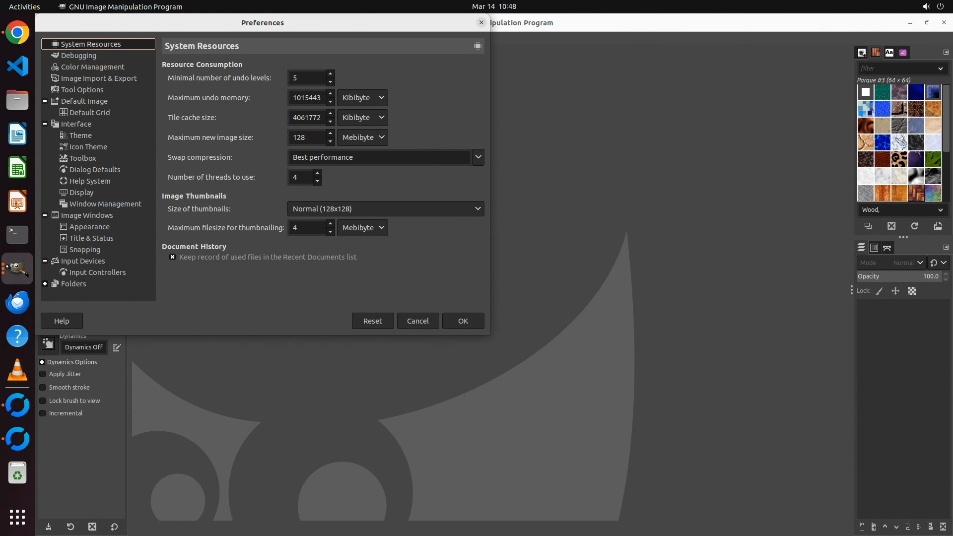Click the lock alpha channel icon
This screenshot has width=953, height=536.
coord(912,291)
